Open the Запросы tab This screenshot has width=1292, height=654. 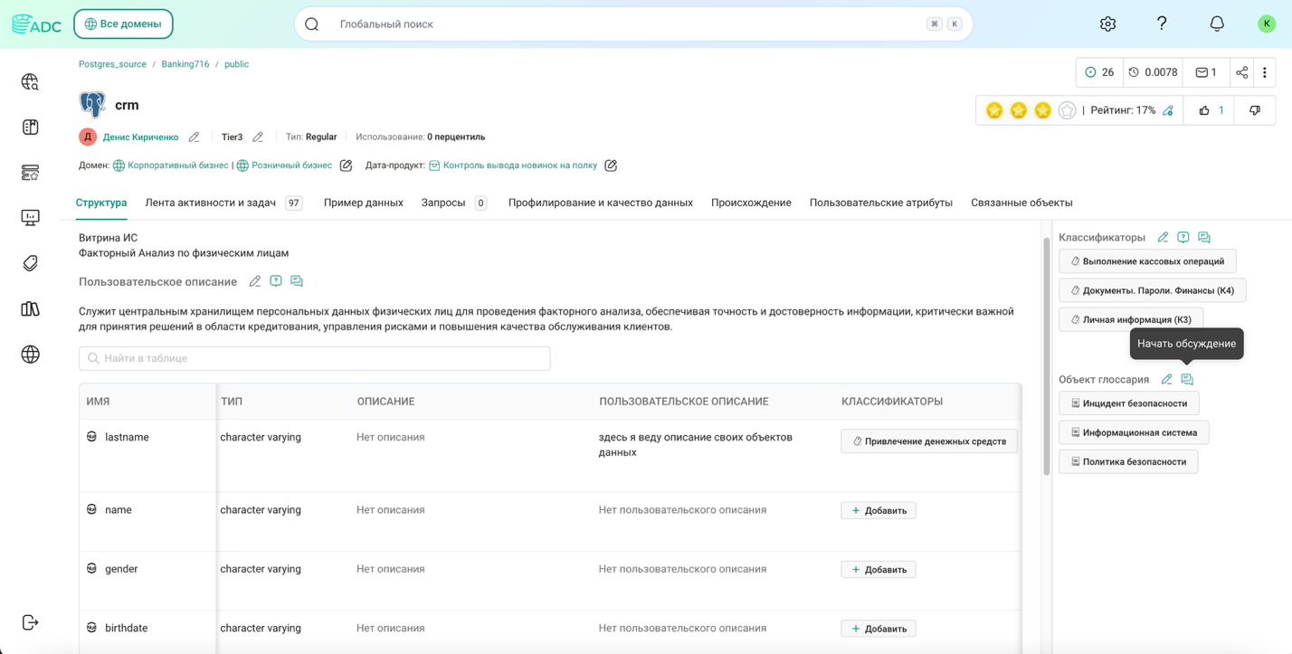pyautogui.click(x=454, y=203)
